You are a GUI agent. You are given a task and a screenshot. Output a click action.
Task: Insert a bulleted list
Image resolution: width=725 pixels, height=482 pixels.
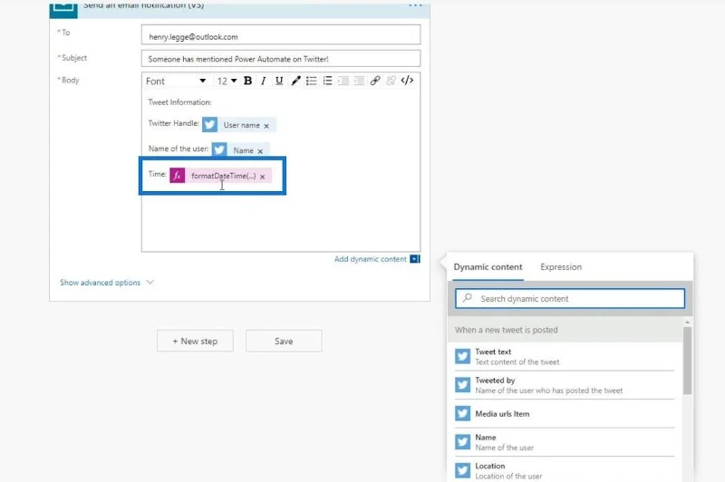[311, 81]
